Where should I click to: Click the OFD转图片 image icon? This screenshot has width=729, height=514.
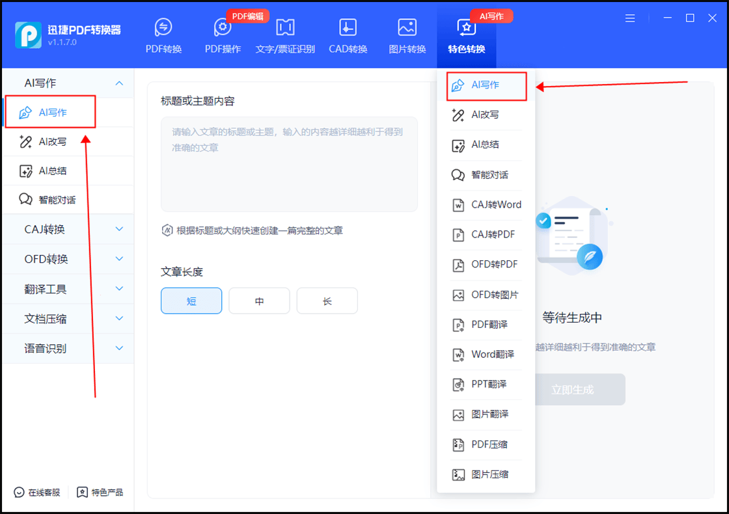click(x=458, y=295)
